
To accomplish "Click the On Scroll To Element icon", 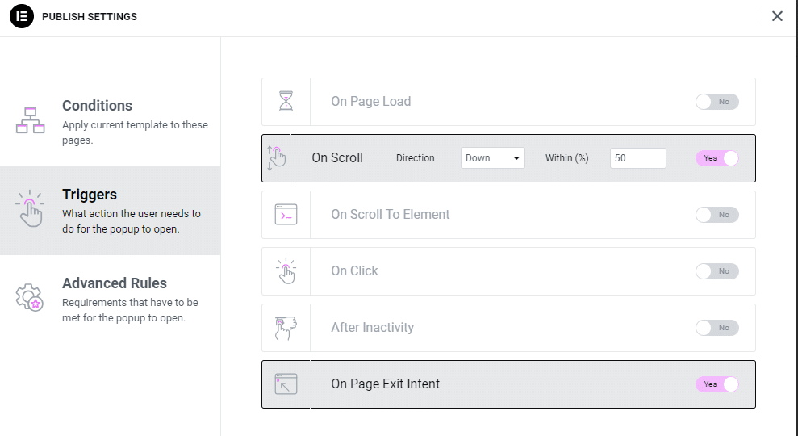I will [x=286, y=215].
